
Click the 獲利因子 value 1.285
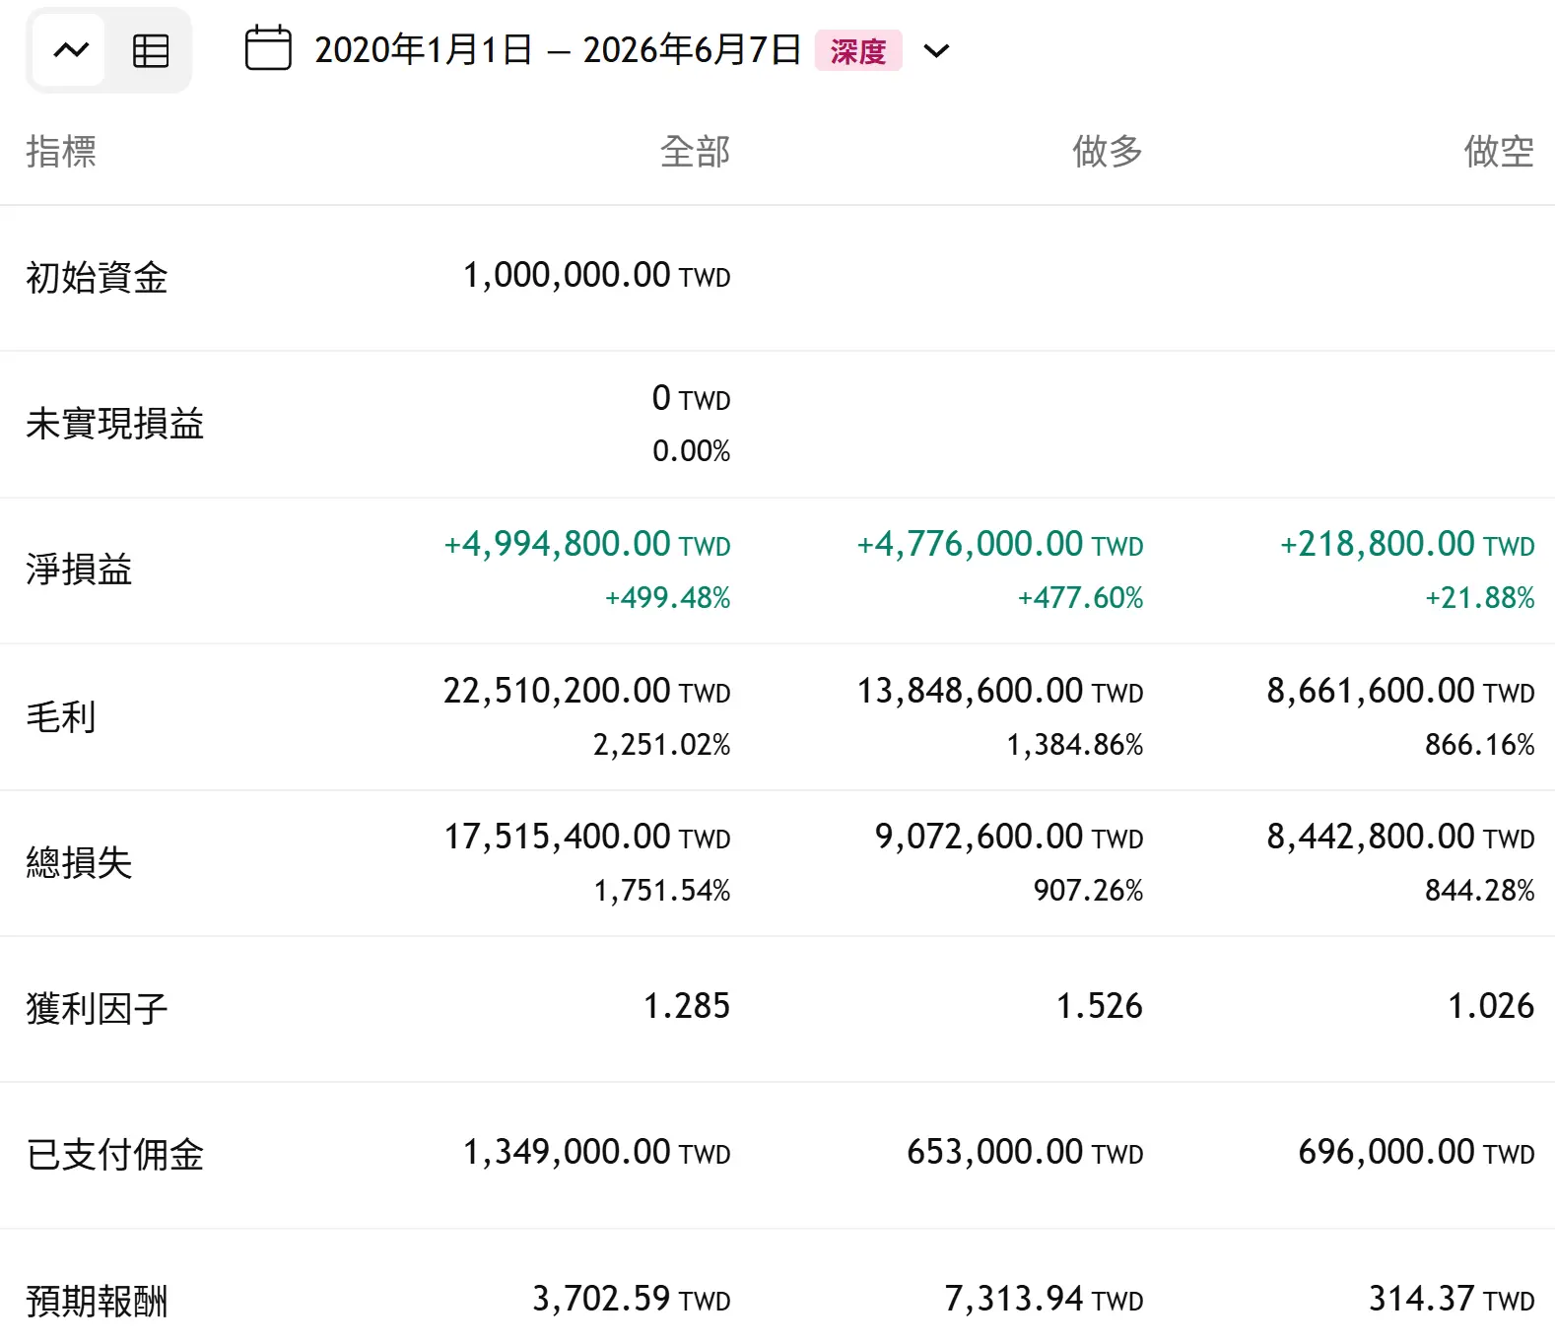(x=687, y=1006)
